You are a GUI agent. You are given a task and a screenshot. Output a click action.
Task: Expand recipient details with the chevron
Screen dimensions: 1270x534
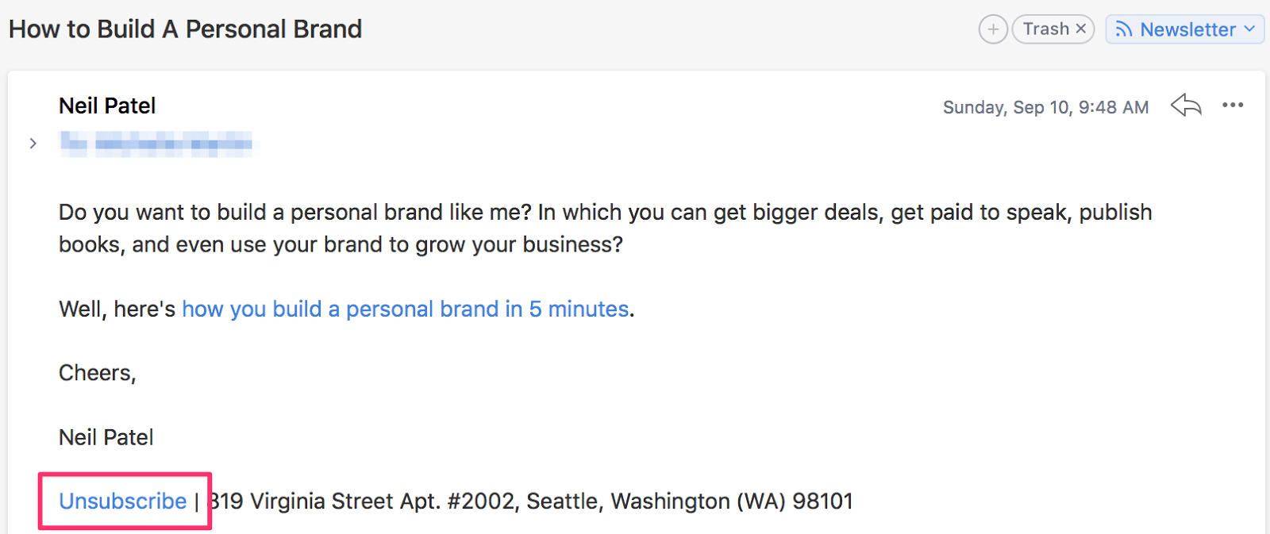click(33, 144)
